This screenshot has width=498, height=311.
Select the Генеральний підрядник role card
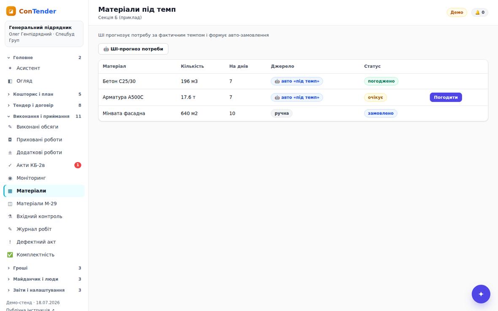pos(44,34)
